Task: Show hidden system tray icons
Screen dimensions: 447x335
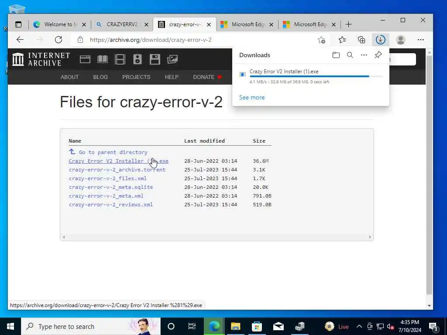Action: click(359, 326)
